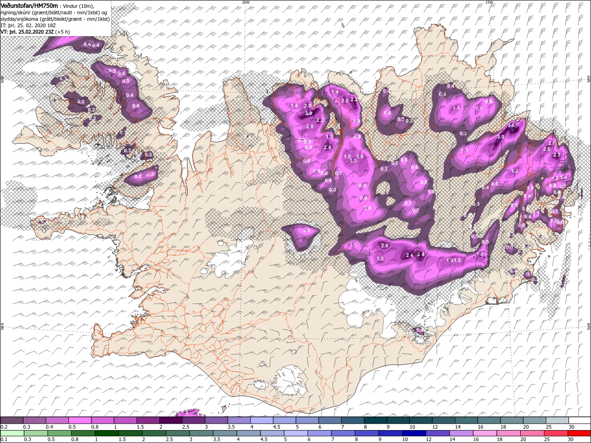Pick dusky purple snow swatch starting at 0.2
Image resolution: width=591 pixels, height=443 pixels.
point(12,420)
